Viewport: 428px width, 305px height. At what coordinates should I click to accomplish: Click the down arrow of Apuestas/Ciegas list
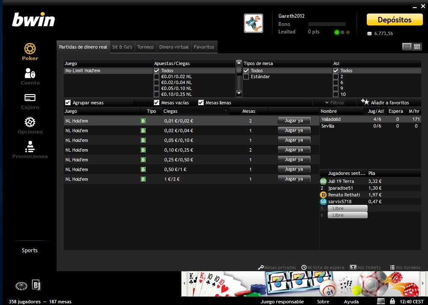(x=239, y=93)
